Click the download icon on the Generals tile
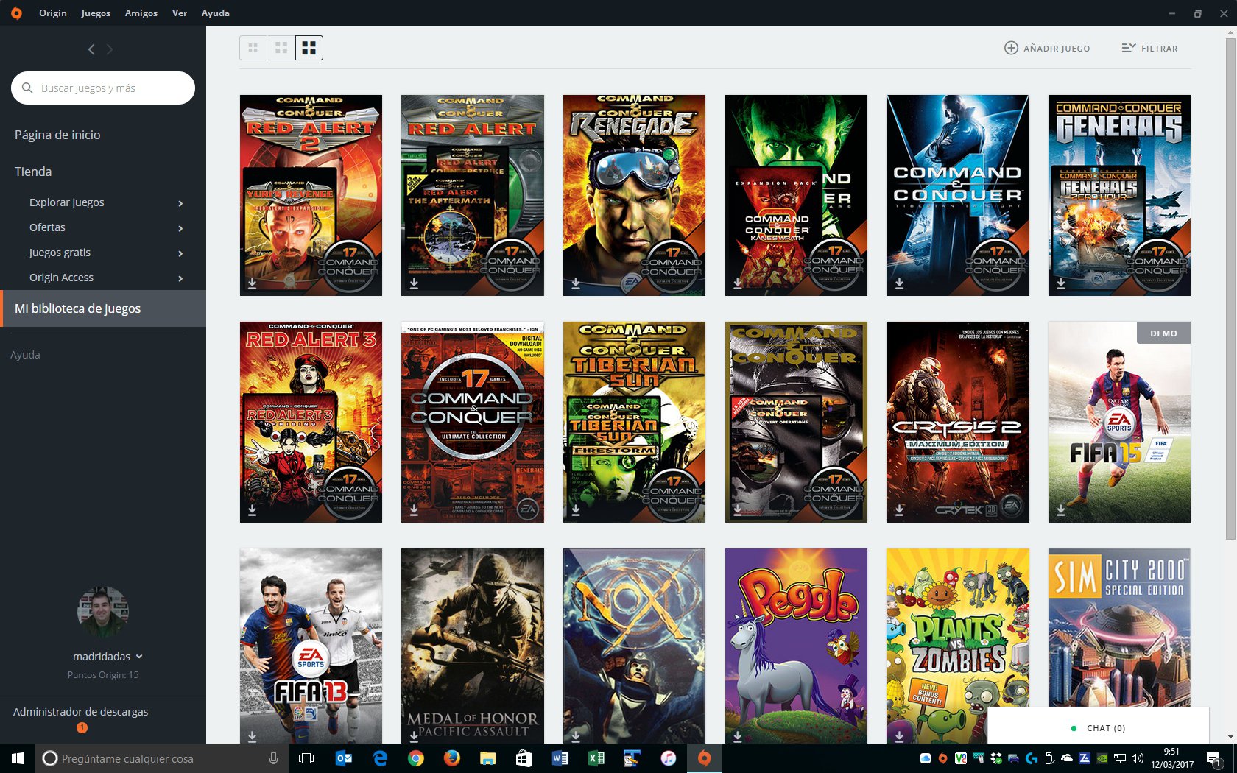Image resolution: width=1237 pixels, height=773 pixels. (1061, 283)
